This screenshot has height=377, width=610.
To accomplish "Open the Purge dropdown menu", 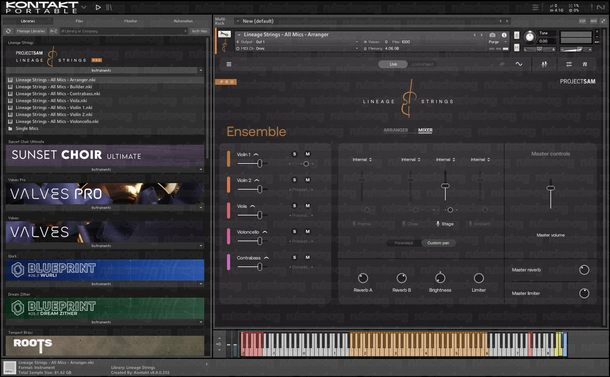I will 498,42.
